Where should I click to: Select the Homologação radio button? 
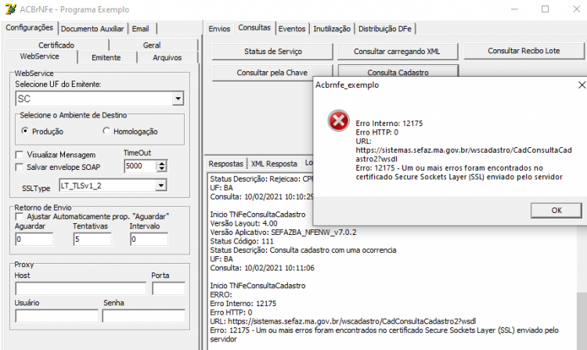106,131
